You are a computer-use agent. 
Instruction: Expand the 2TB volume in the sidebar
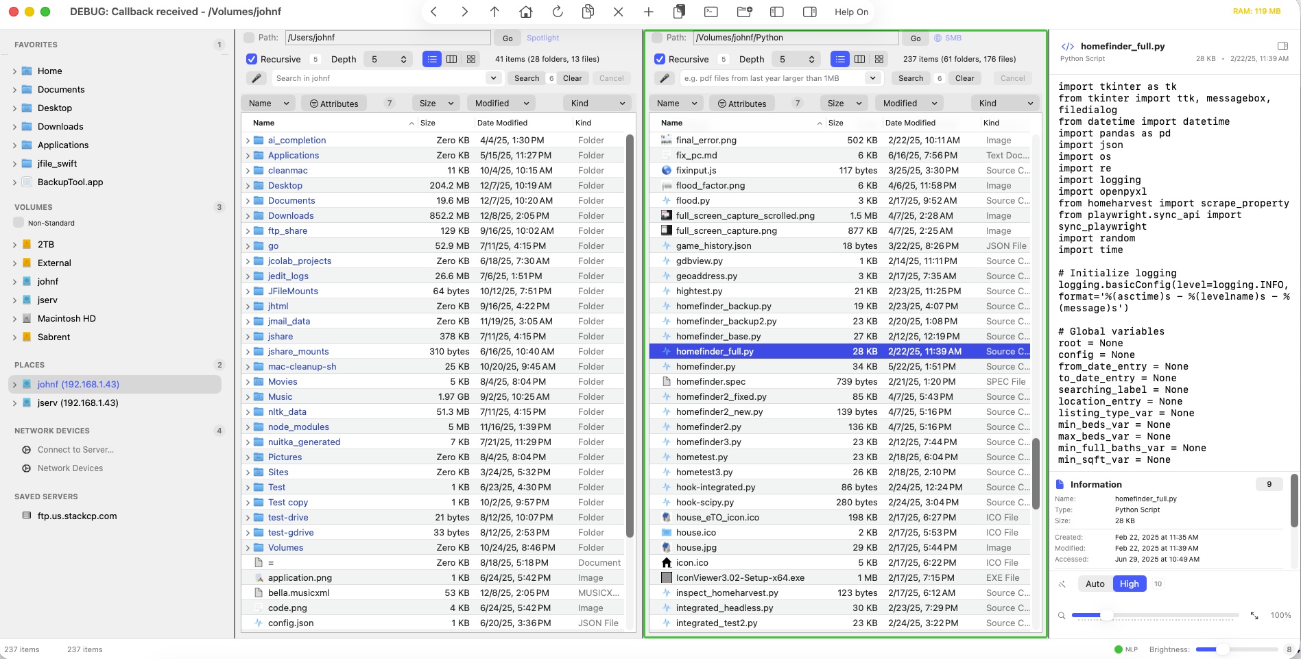14,245
